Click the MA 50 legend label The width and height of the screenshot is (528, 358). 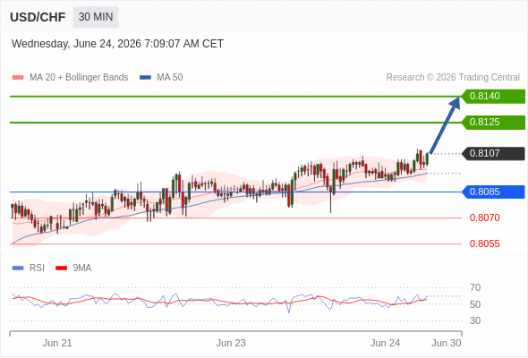[x=170, y=78]
